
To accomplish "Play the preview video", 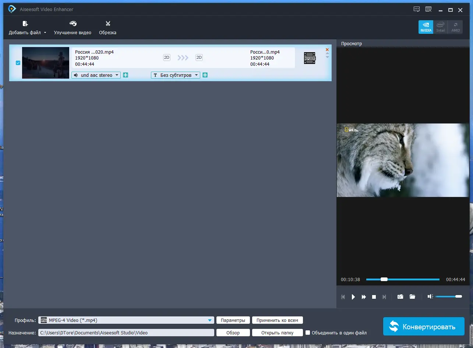I will point(353,297).
